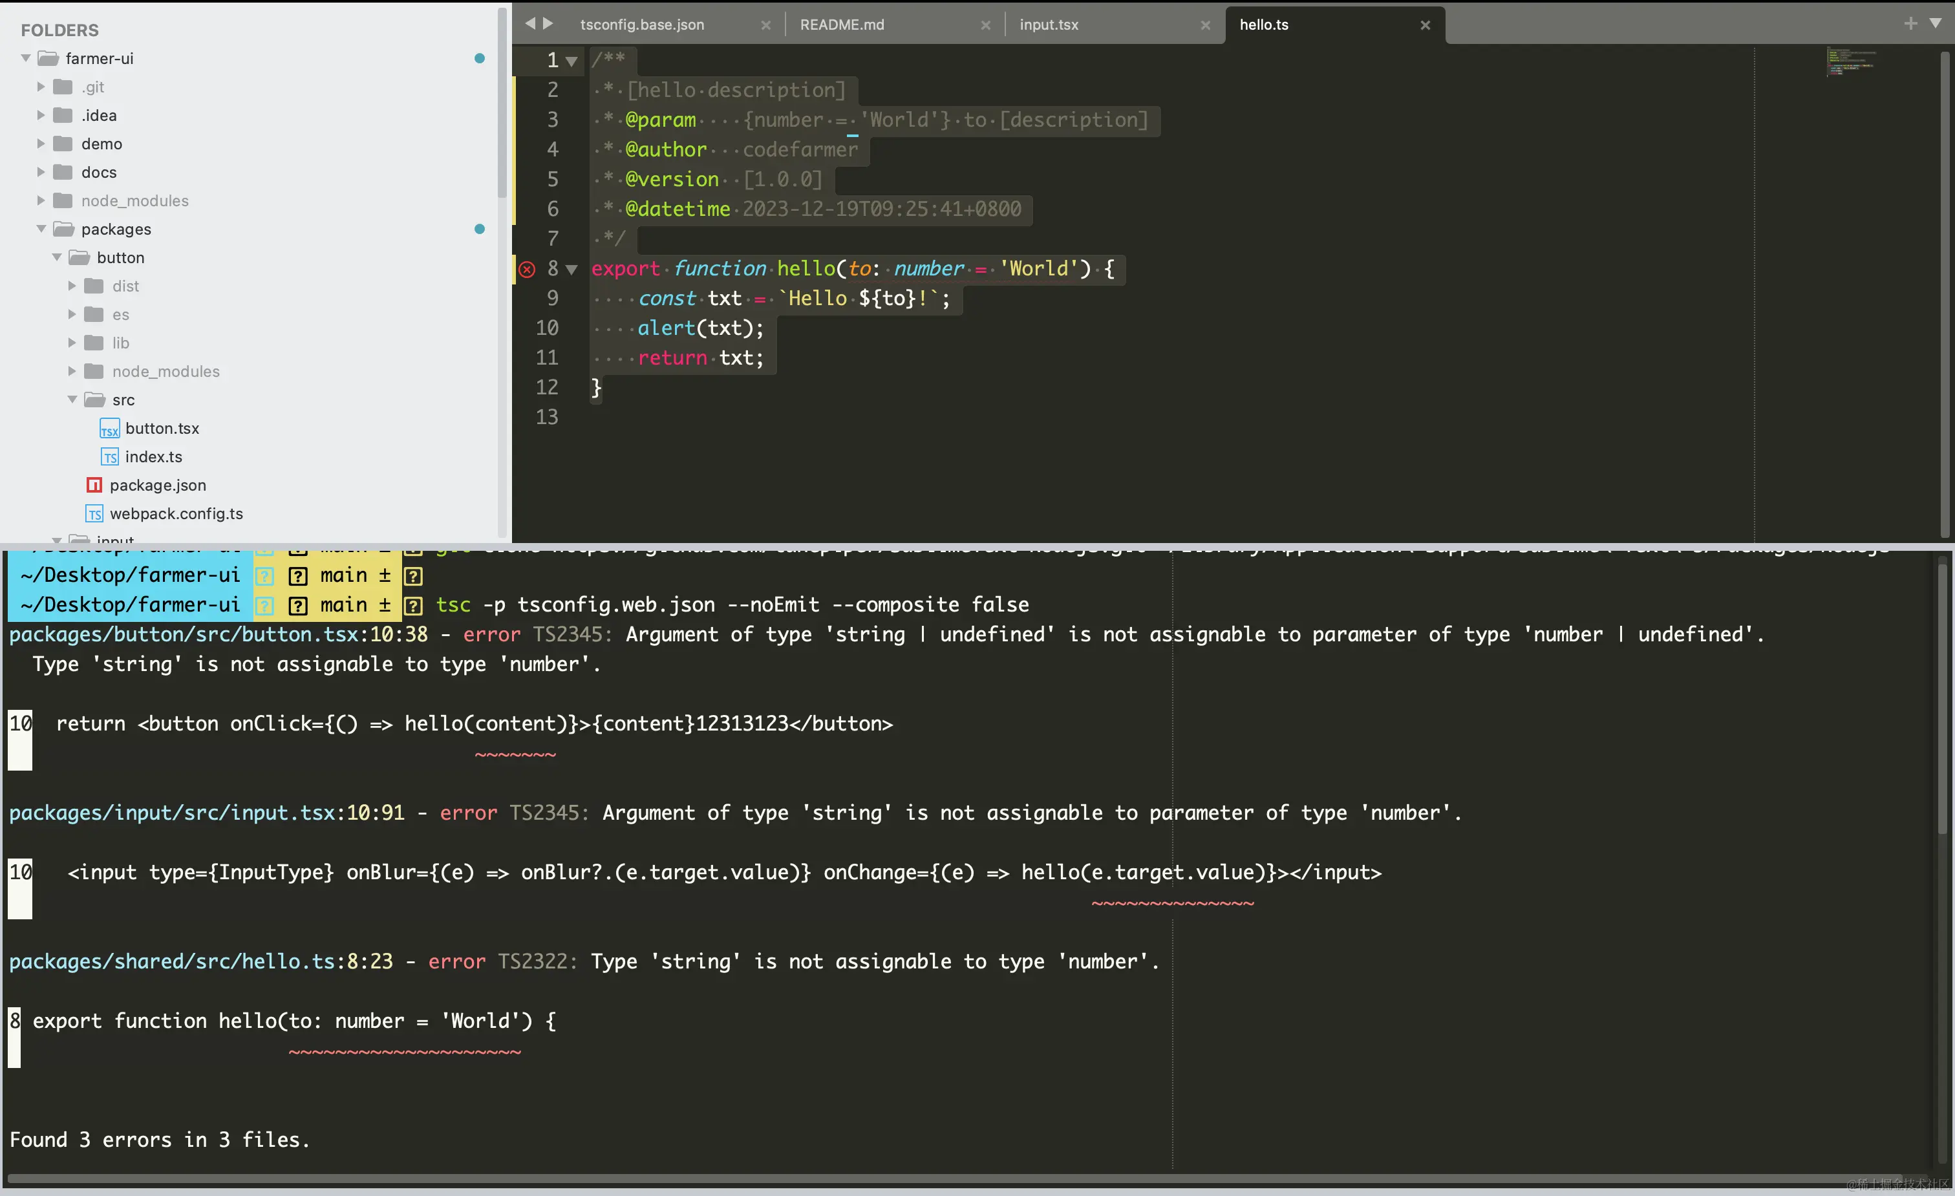1955x1196 pixels.
Task: Select the node_modules folder under button
Action: (166, 372)
